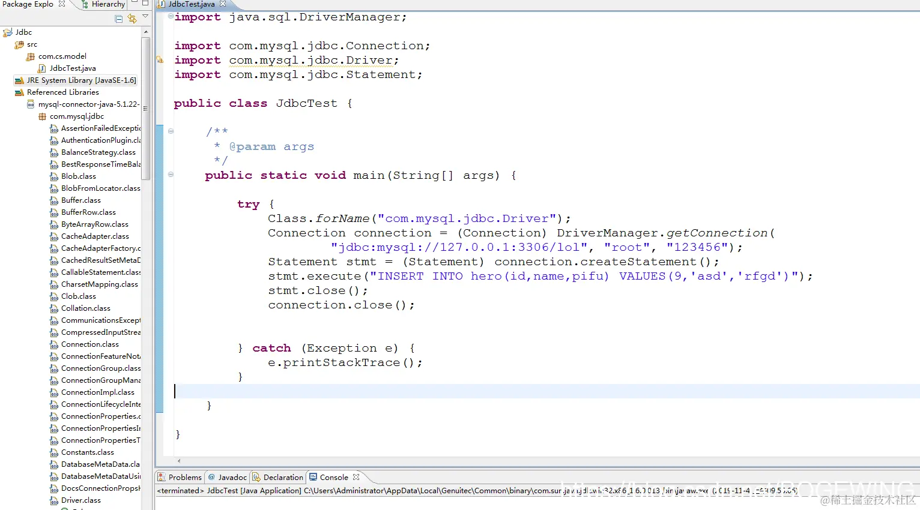Collapse the Javadoc comment fold marker
This screenshot has height=510, width=920.
pos(171,131)
